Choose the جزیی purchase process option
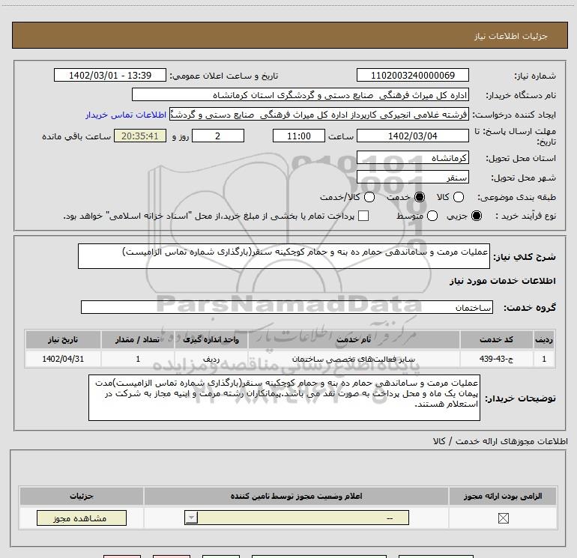The image size is (577, 558). [477, 216]
